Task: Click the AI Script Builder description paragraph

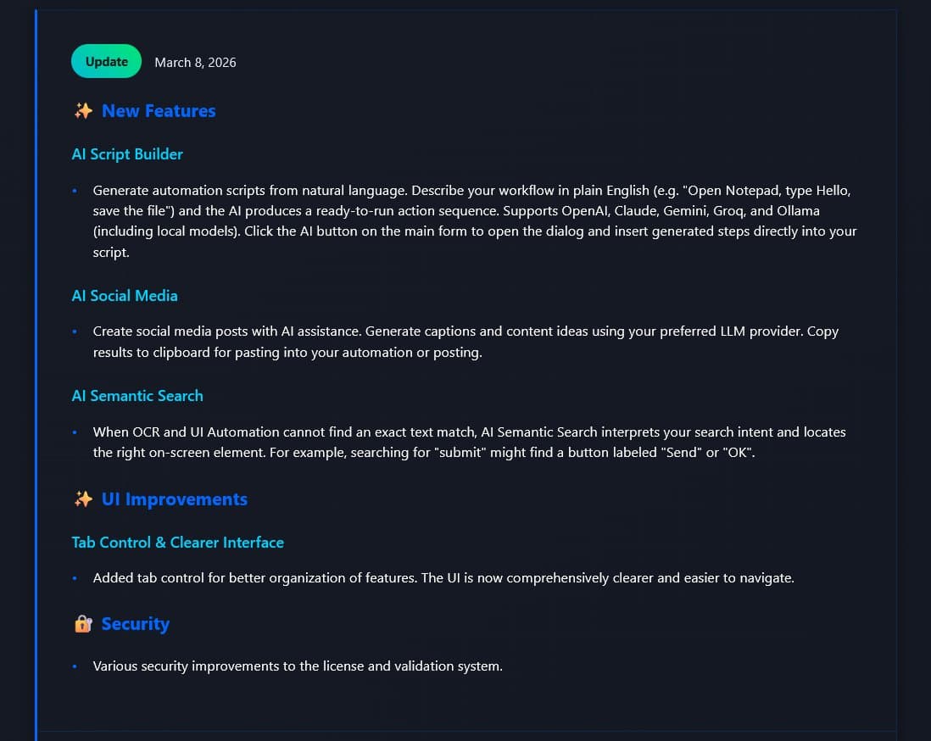Action: (475, 221)
